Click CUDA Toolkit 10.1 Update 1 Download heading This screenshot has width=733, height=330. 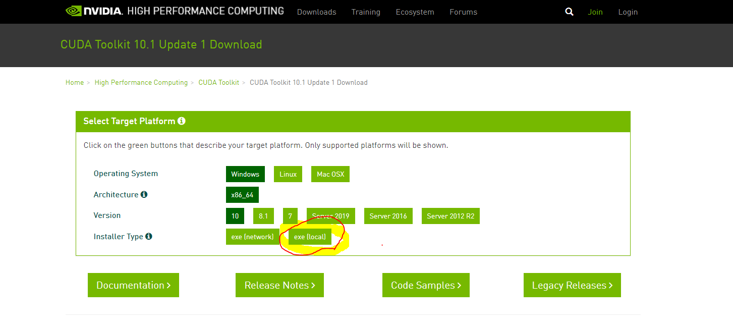(161, 44)
